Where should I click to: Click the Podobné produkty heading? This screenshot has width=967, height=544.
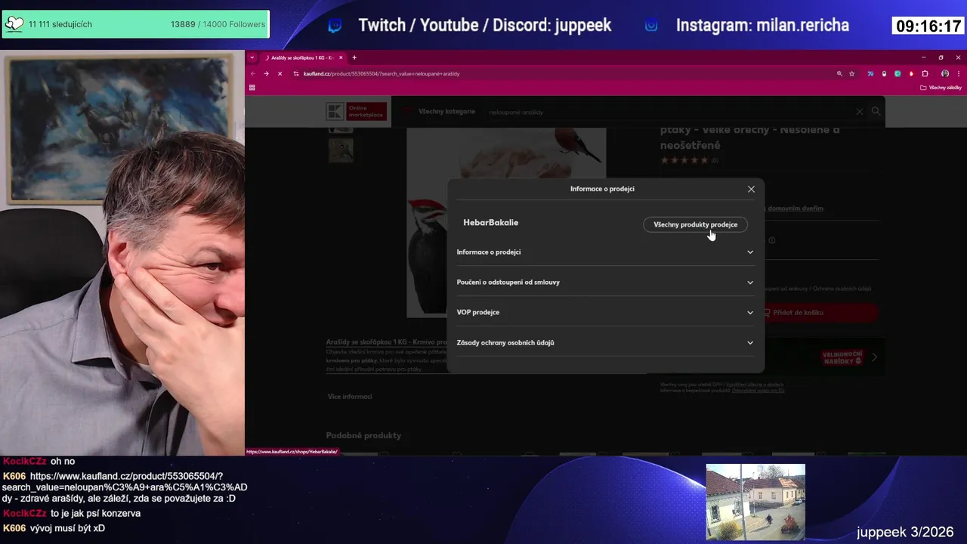pos(363,435)
